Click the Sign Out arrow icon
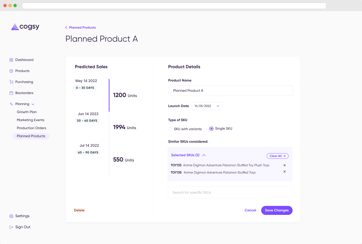The height and width of the screenshot is (244, 362). point(11,227)
